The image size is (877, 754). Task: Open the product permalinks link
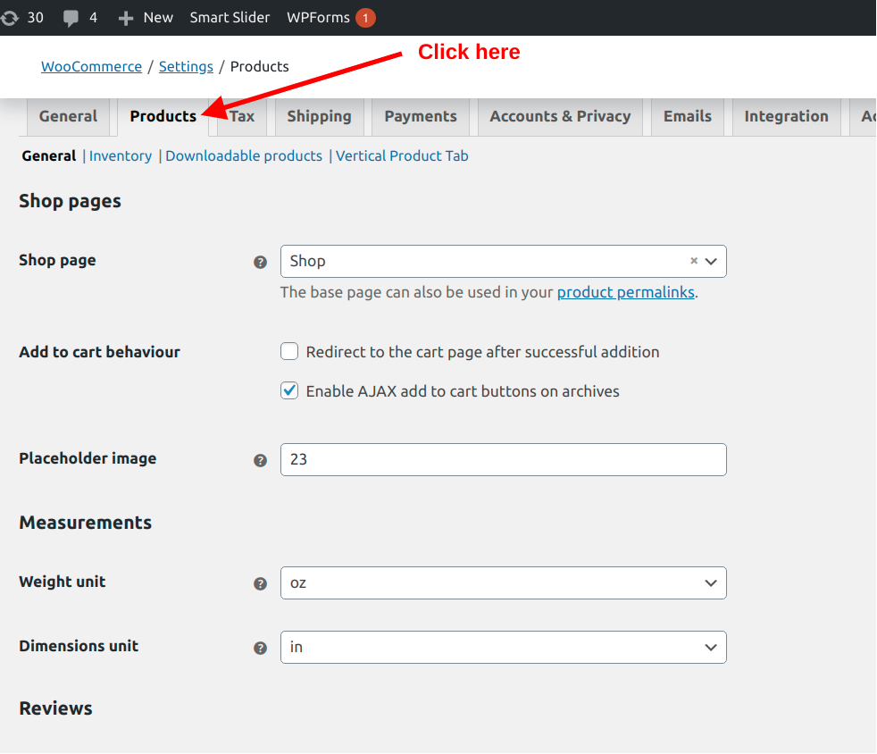tap(625, 292)
